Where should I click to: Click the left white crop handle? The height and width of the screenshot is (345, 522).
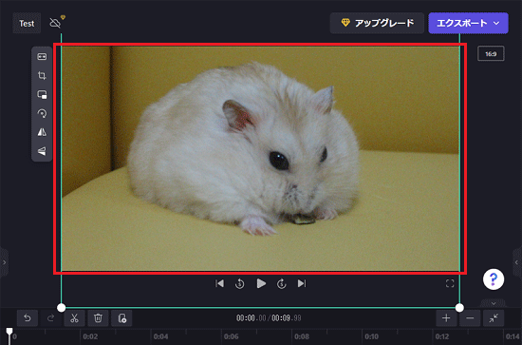pyautogui.click(x=62, y=308)
